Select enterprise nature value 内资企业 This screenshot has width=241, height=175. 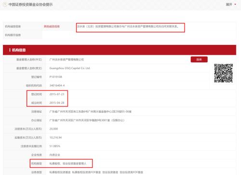pos(54,155)
